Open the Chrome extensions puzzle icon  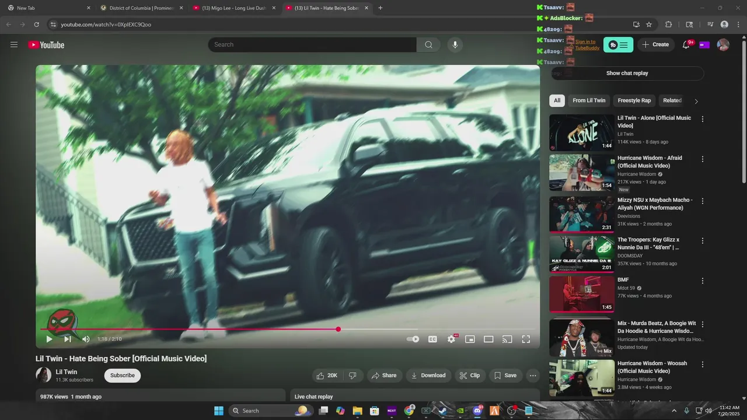click(669, 24)
